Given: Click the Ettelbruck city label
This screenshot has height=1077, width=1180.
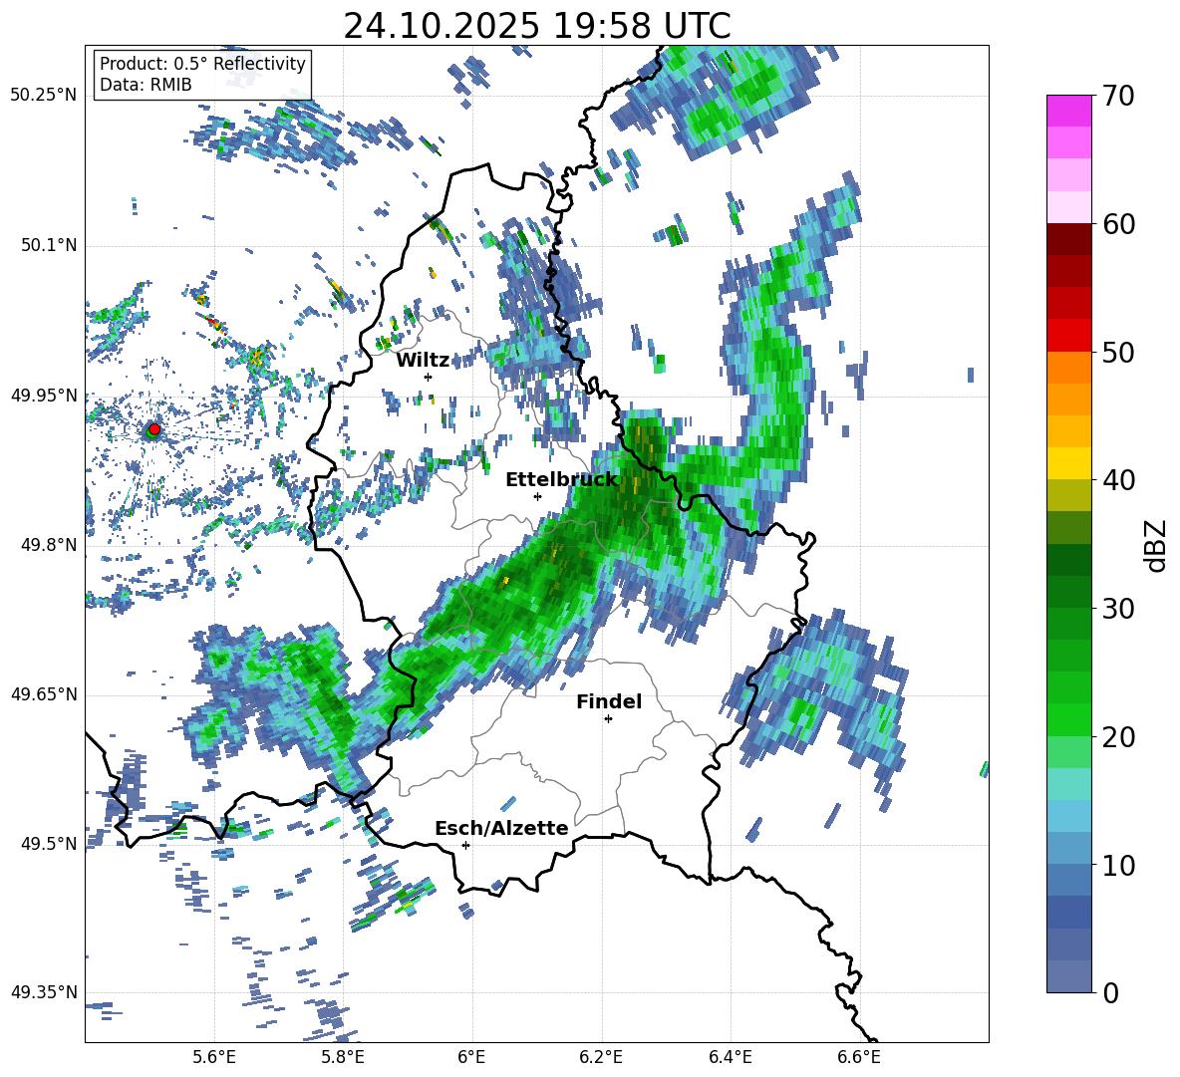Looking at the screenshot, I should [x=561, y=480].
